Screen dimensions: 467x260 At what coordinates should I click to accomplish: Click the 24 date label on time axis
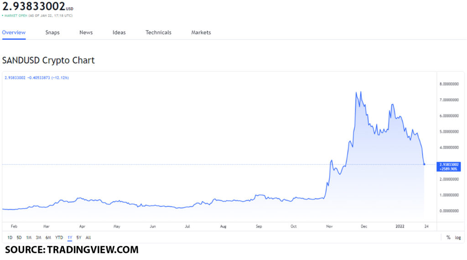(x=426, y=226)
